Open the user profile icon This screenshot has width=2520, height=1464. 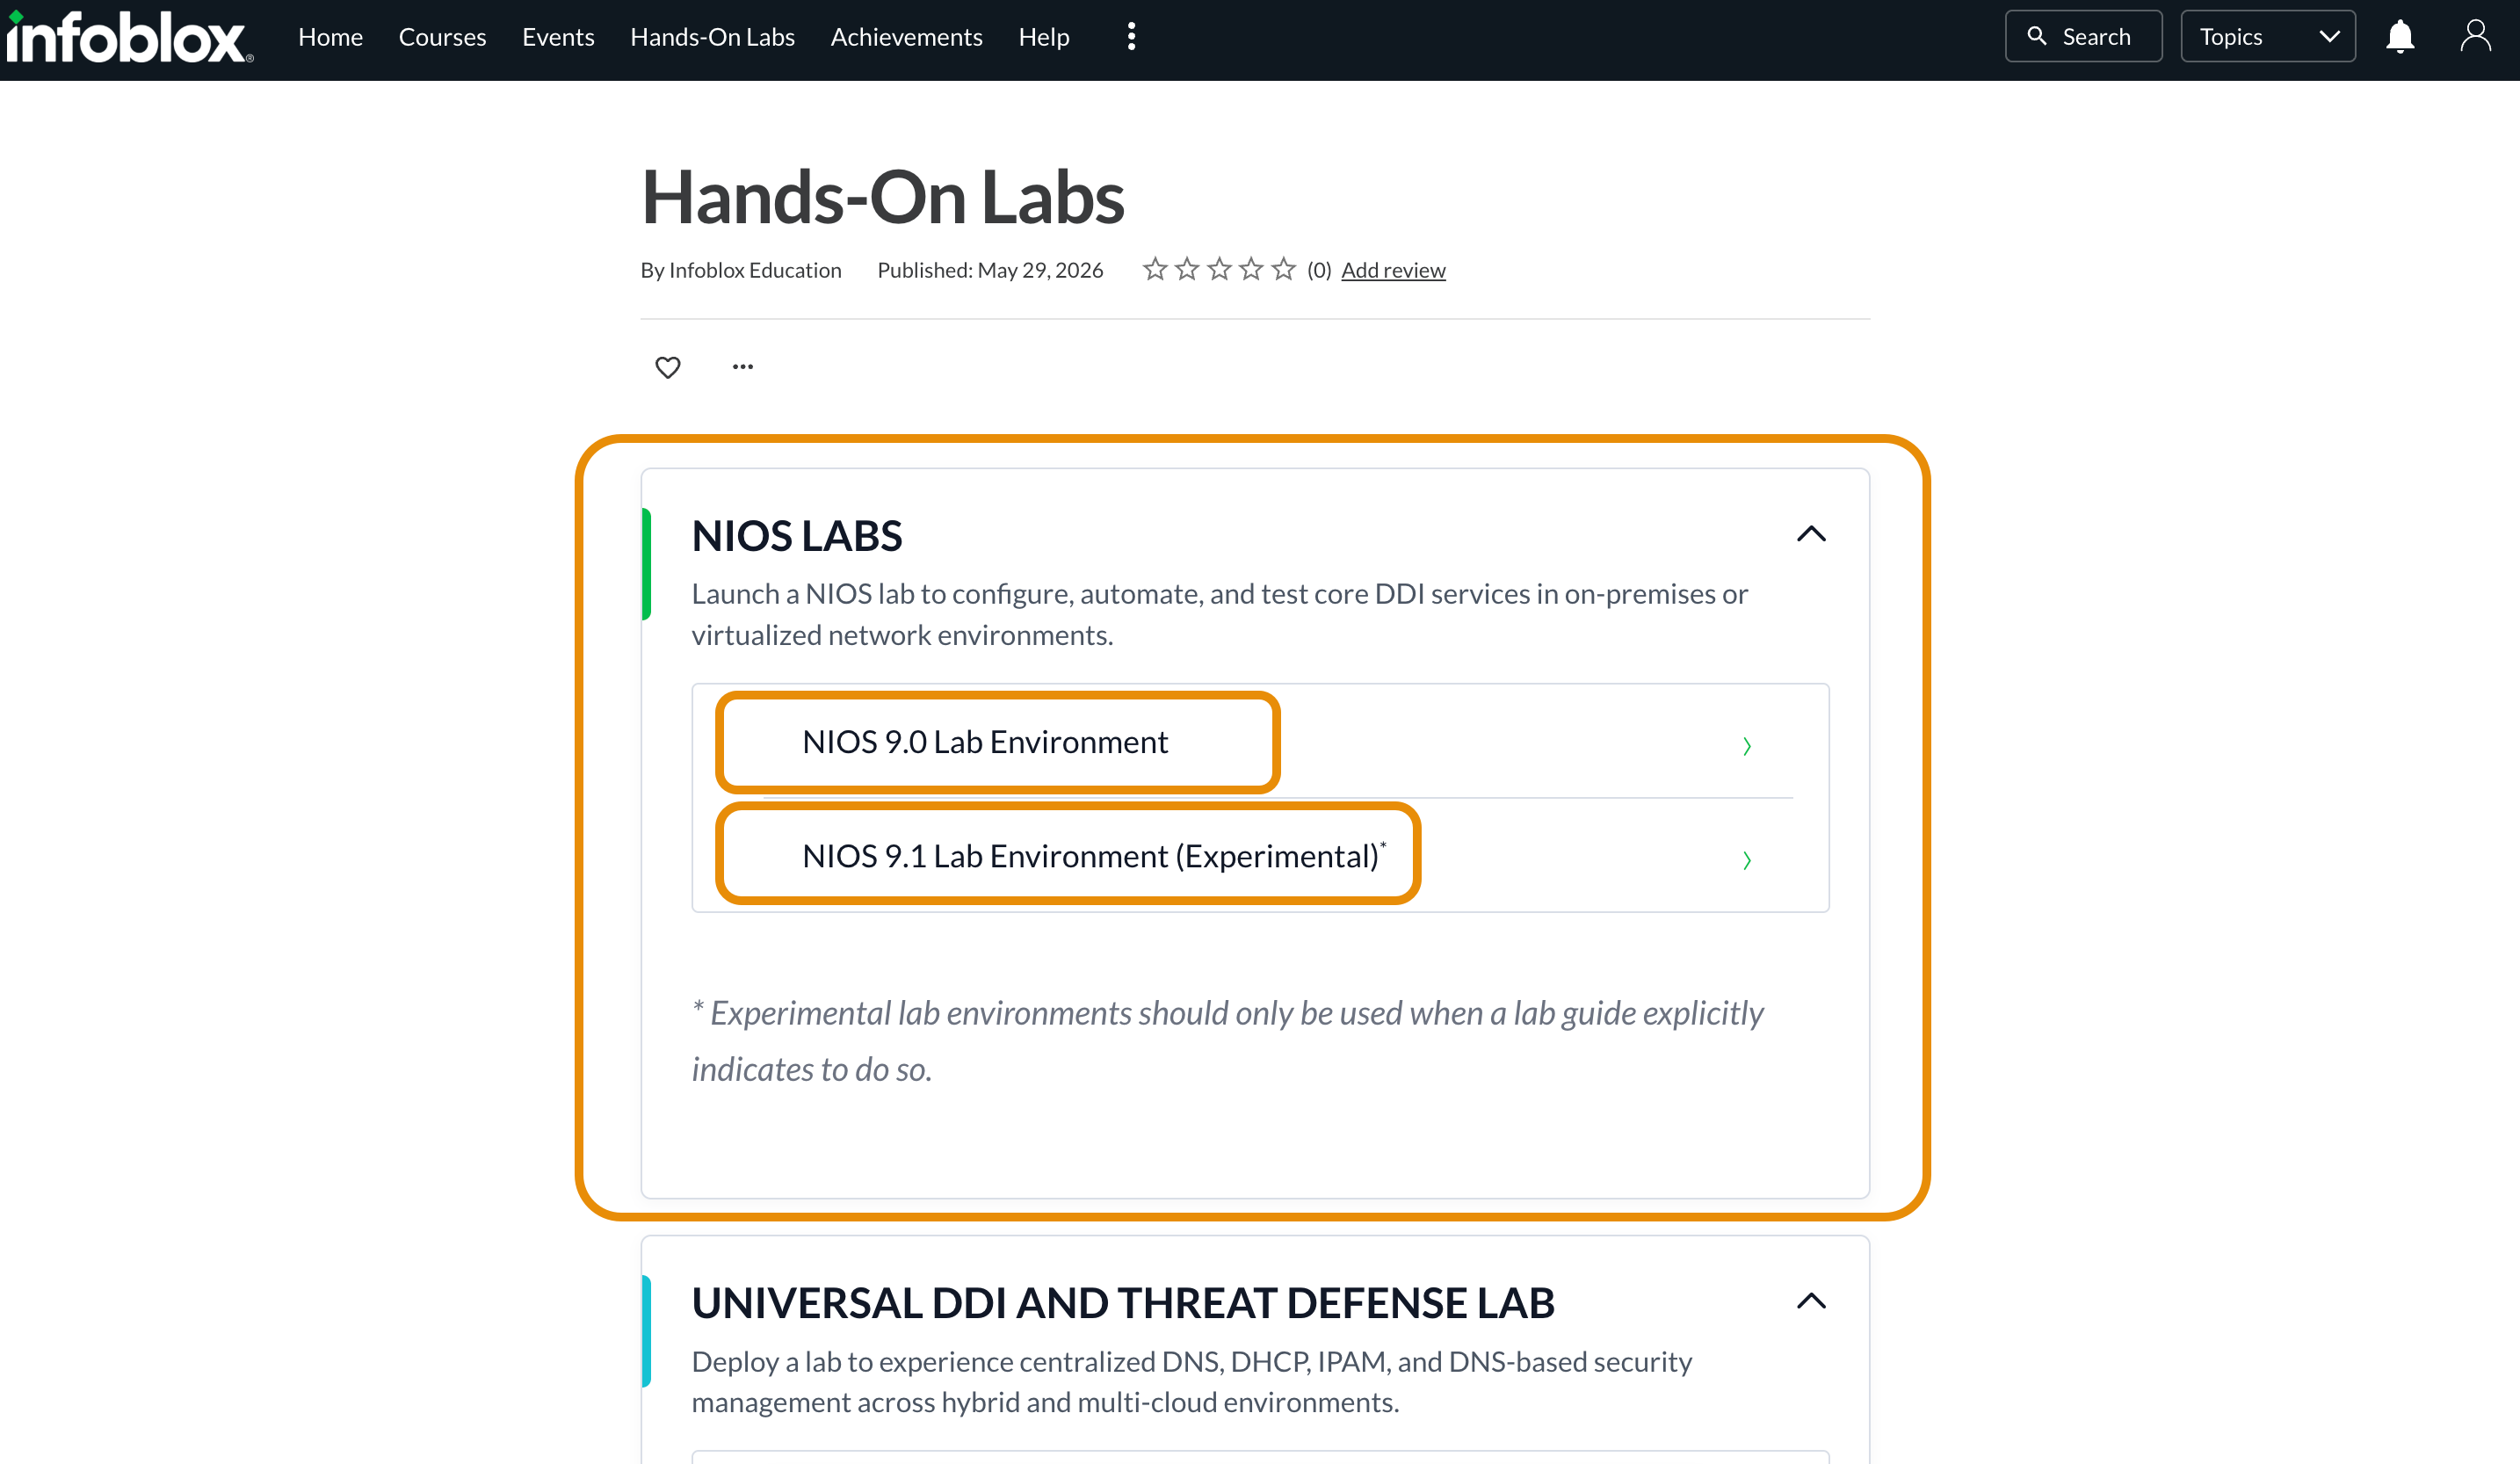click(2475, 37)
